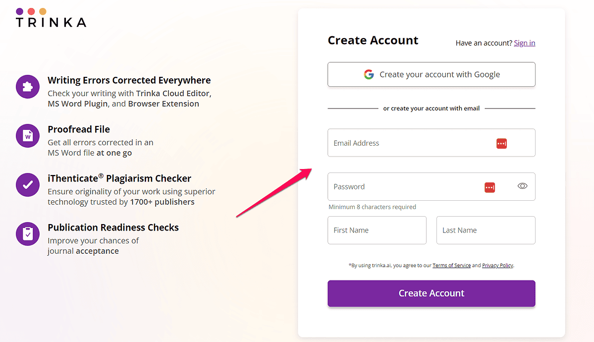The width and height of the screenshot is (594, 342).
Task: Click the clipboard Publication Readiness icon
Action: click(x=28, y=234)
